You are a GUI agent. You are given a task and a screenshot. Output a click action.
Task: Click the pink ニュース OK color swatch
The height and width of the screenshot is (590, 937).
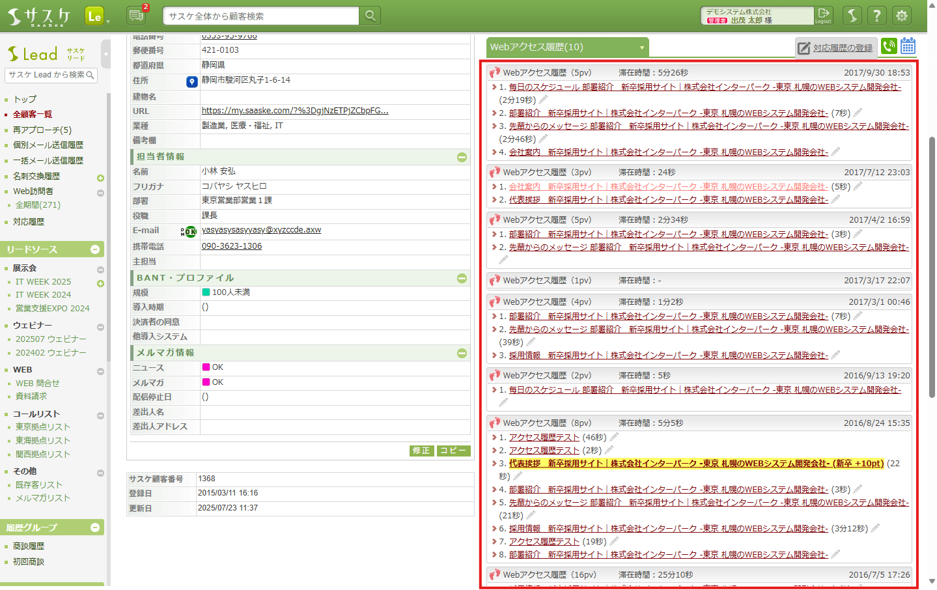206,367
